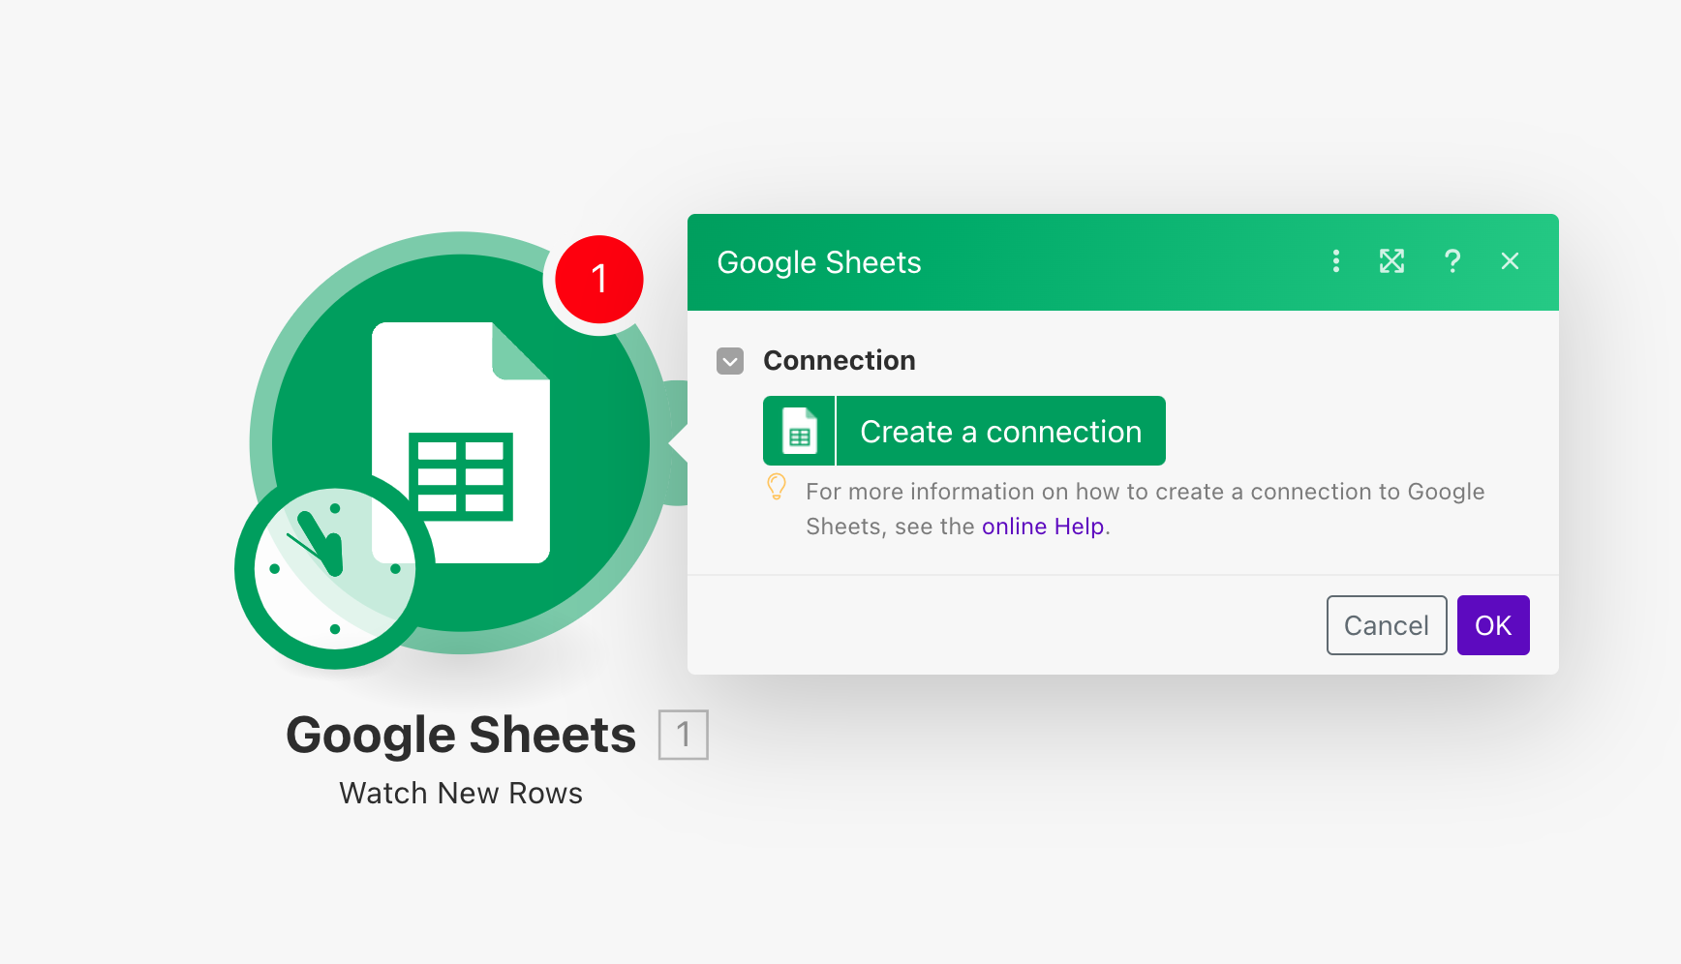Click the Create a connection button
Screen dimensions: 1681x964
[964, 431]
